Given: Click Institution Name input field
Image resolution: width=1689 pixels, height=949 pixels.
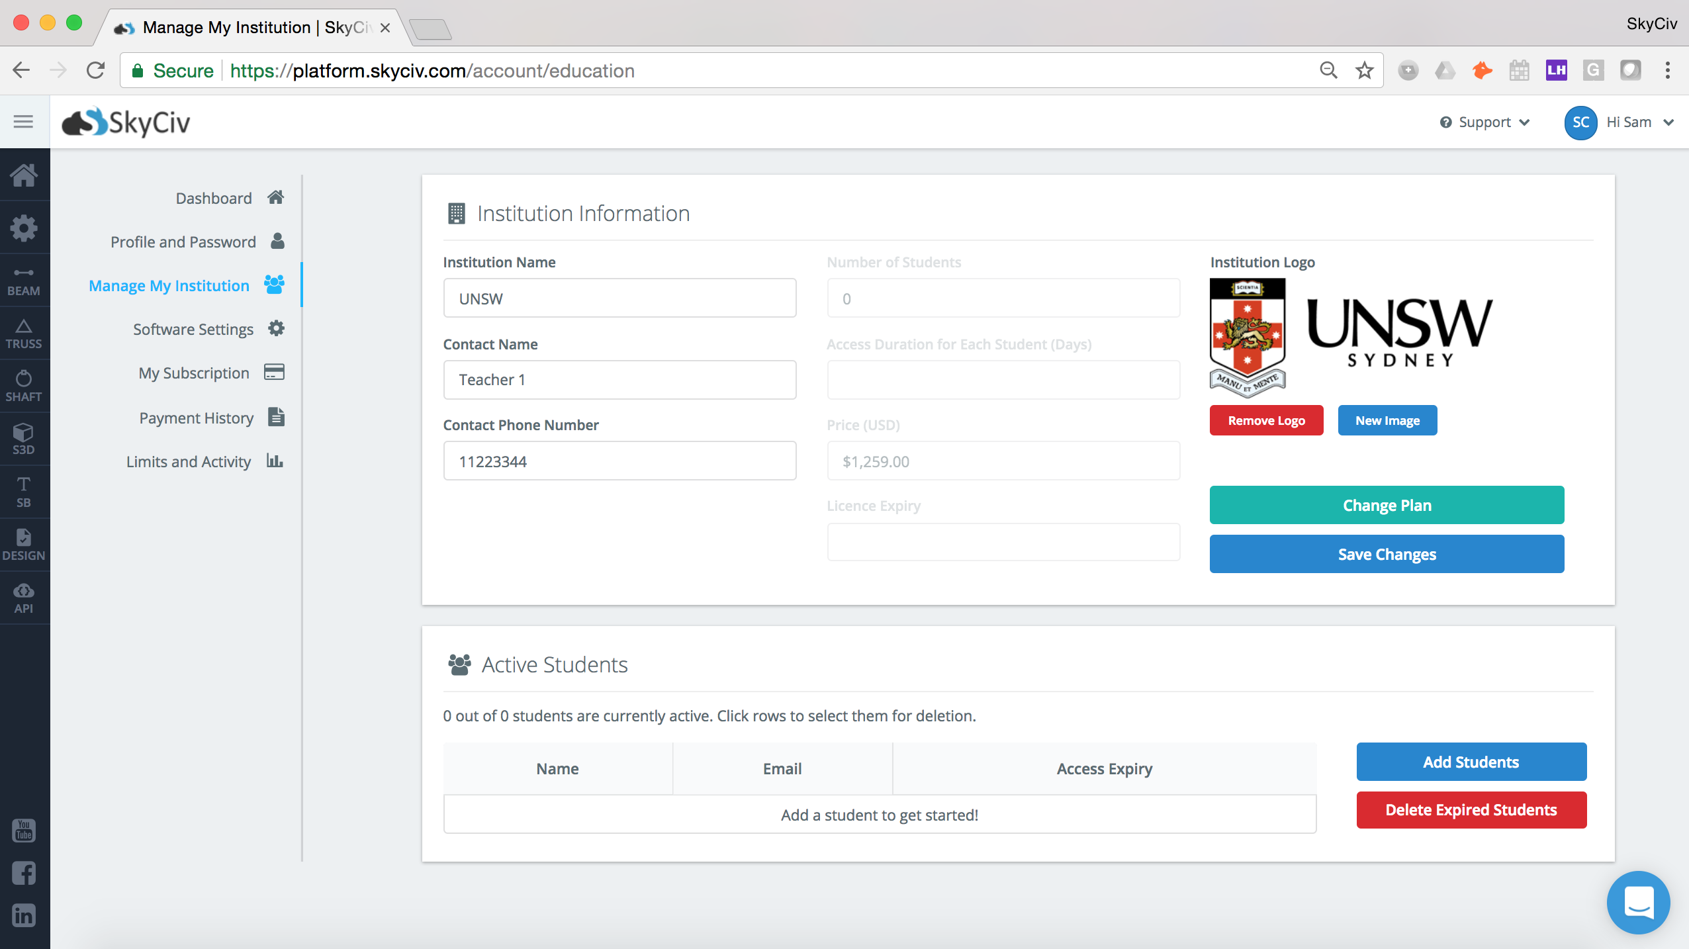Looking at the screenshot, I should point(618,298).
